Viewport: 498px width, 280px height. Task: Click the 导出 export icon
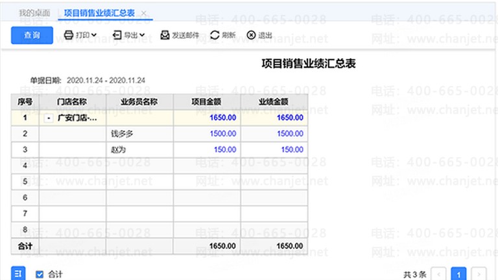(117, 35)
